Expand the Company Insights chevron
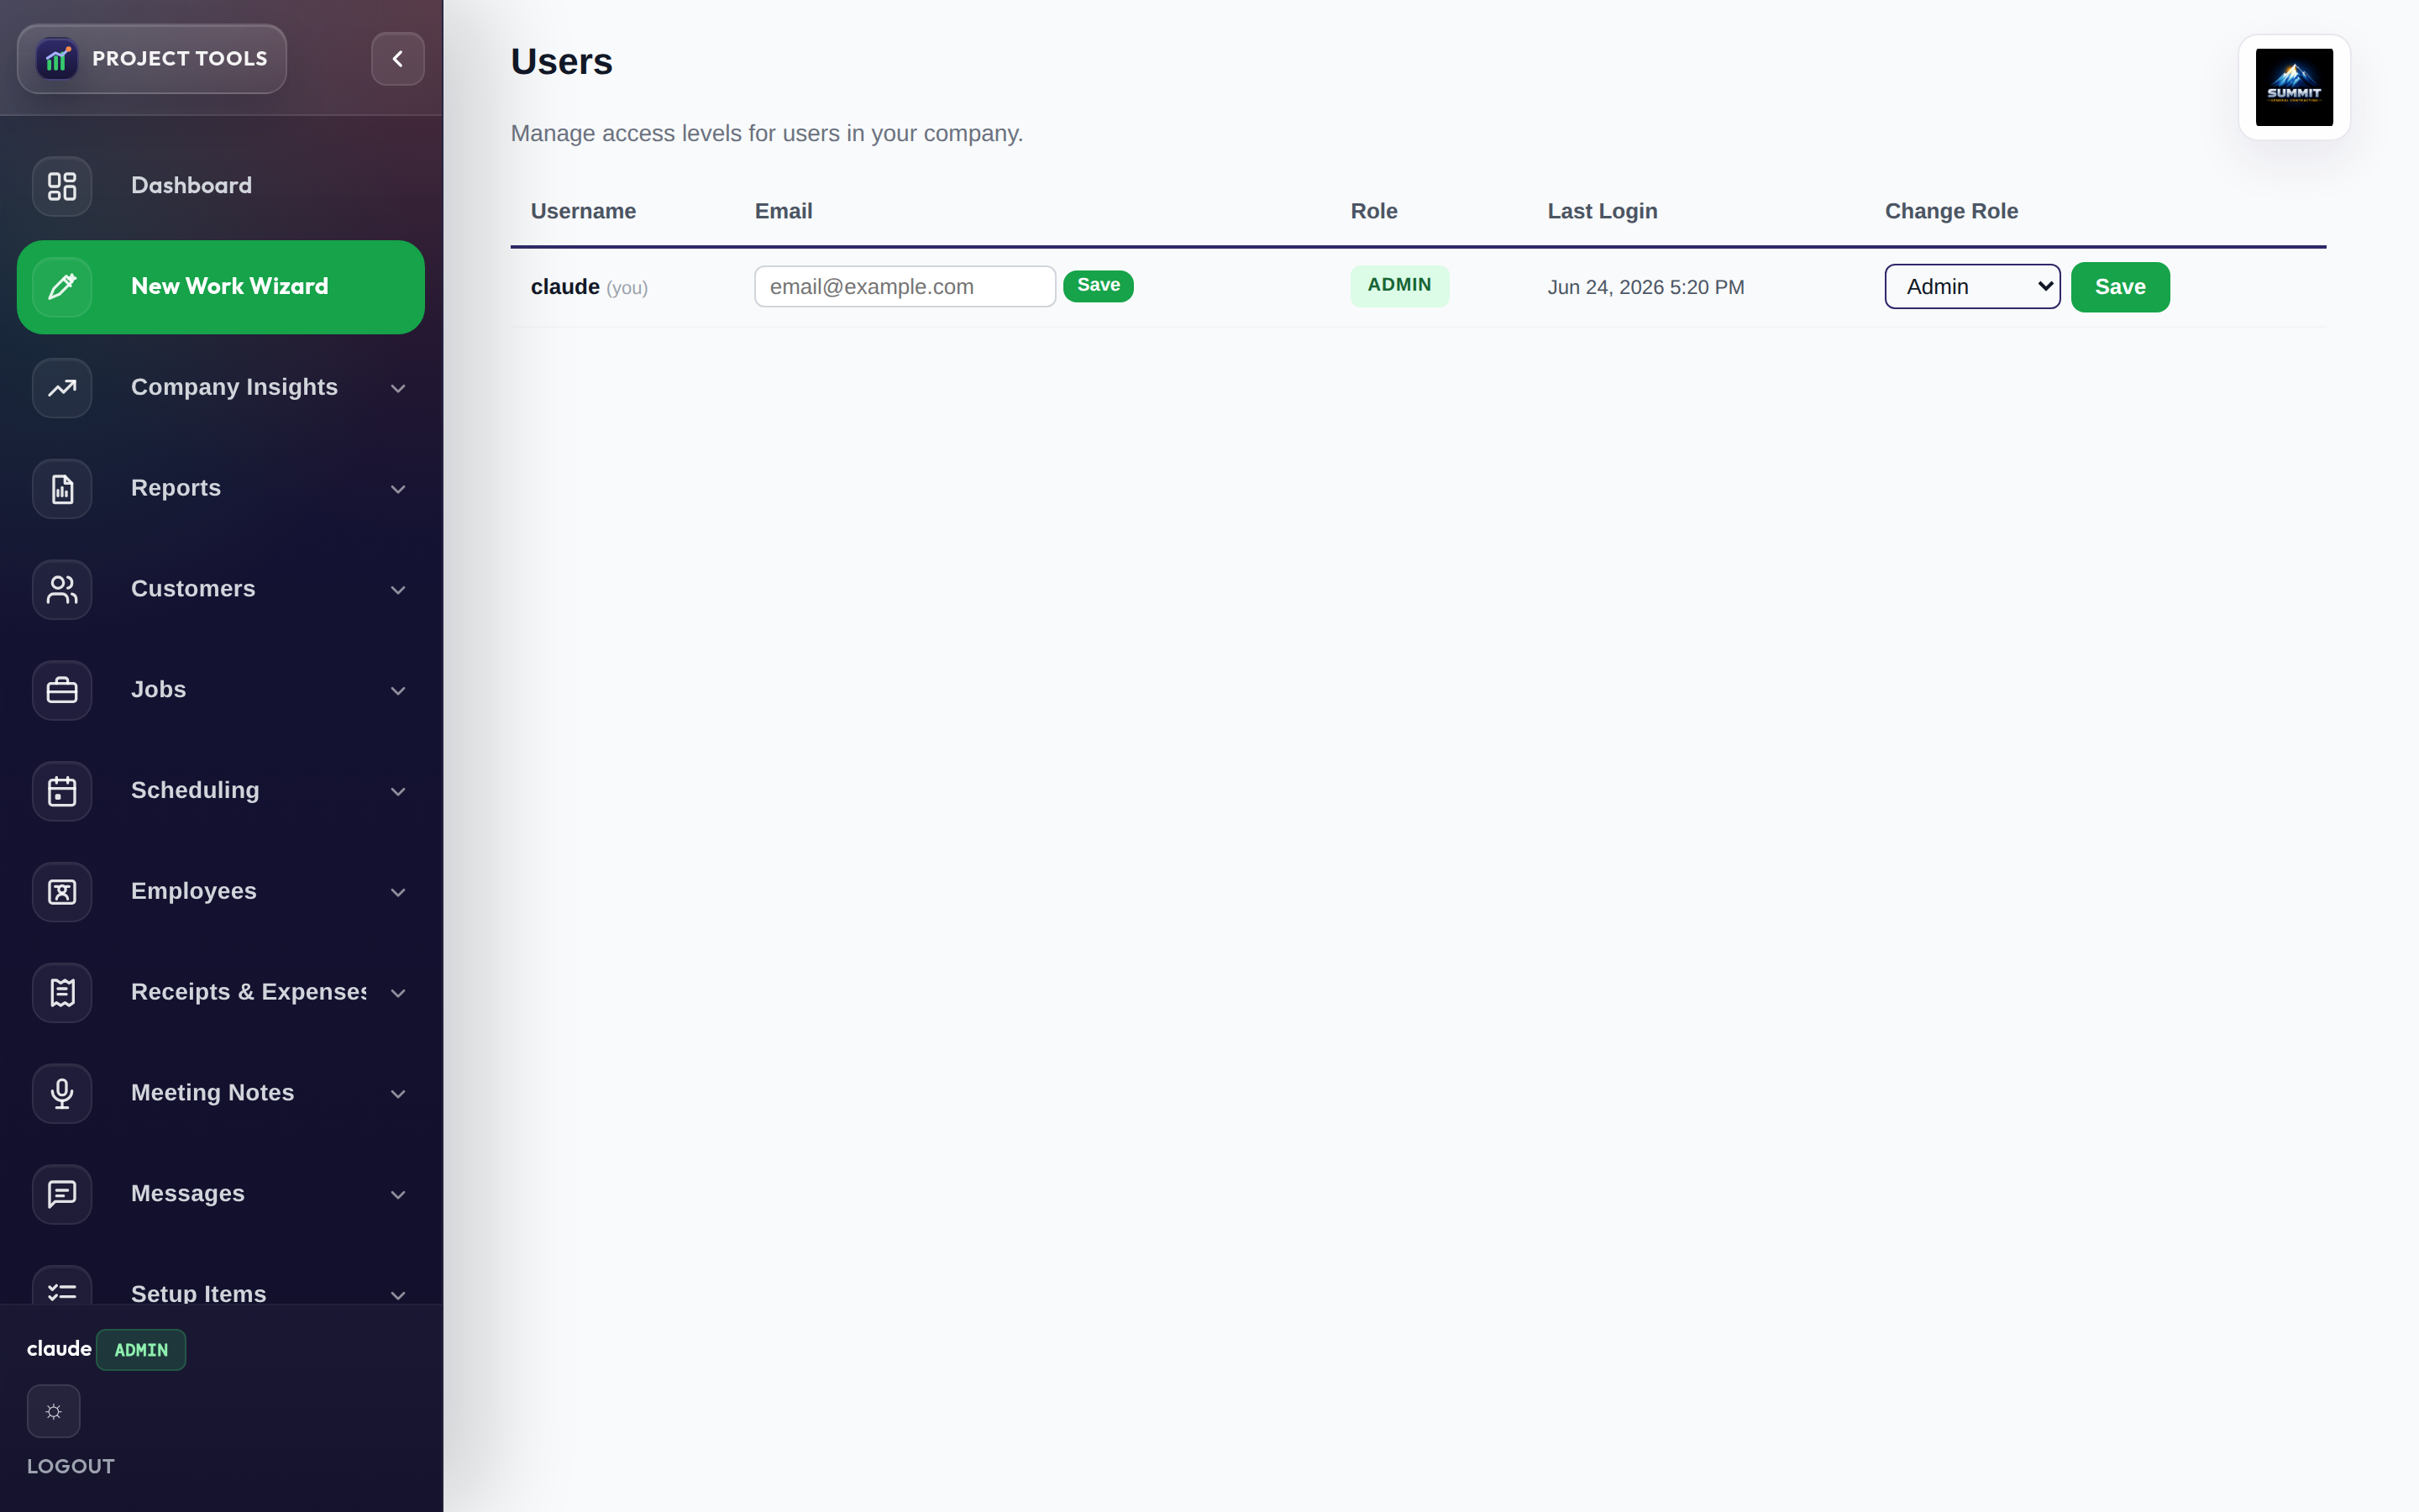 tap(398, 388)
